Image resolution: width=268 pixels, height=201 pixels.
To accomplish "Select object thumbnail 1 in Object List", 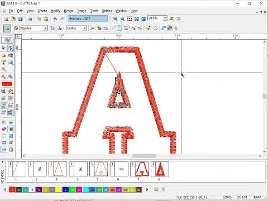I will (17, 169).
